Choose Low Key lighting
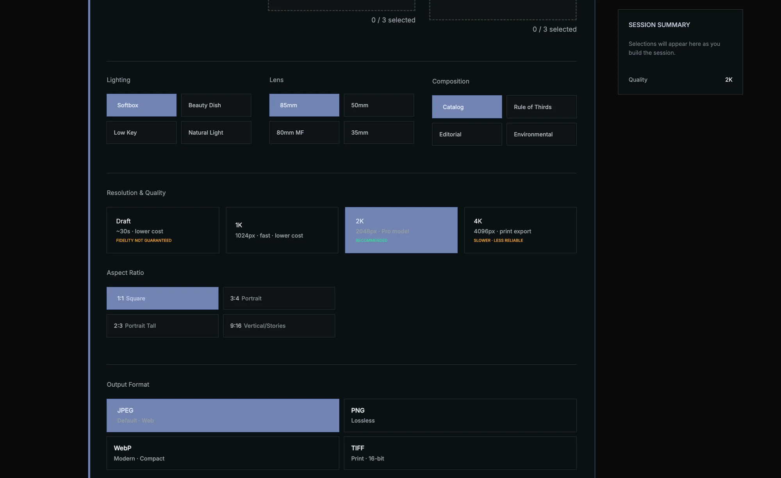The height and width of the screenshot is (478, 781). point(141,132)
